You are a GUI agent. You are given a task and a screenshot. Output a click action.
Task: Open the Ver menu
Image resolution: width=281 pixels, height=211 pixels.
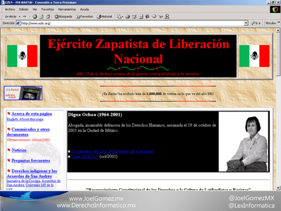(x=35, y=9)
